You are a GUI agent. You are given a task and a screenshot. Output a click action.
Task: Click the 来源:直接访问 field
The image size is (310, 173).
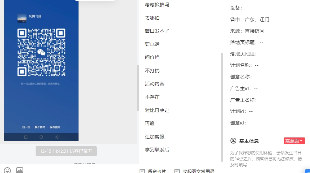pyautogui.click(x=247, y=31)
